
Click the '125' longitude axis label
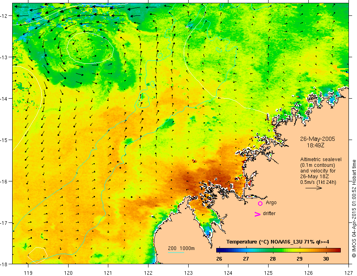[x=269, y=273]
